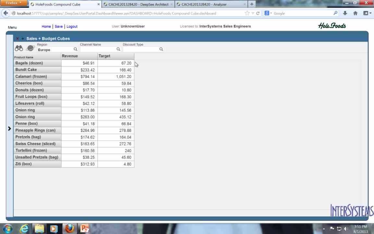Click the Logout link
374x234 pixels.
pos(72,26)
